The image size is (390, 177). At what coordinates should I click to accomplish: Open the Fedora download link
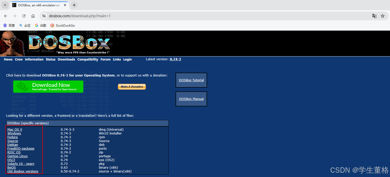12,137
